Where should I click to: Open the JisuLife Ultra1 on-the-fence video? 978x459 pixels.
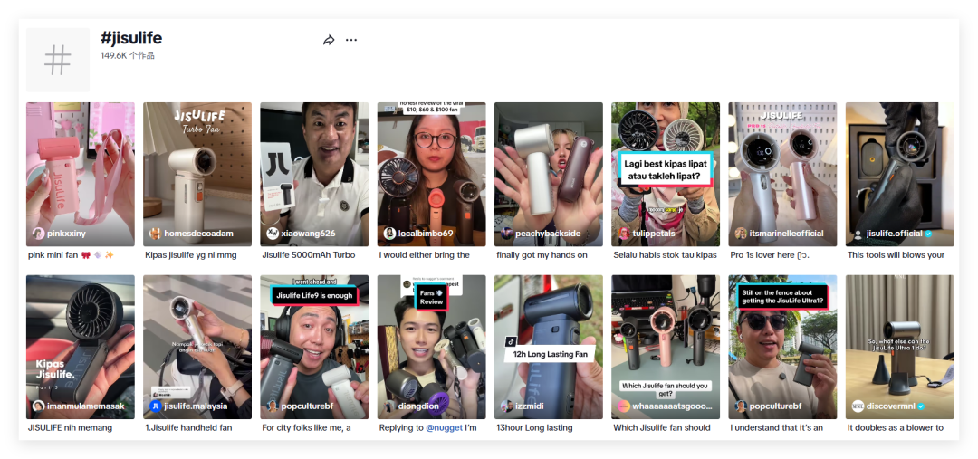point(782,347)
